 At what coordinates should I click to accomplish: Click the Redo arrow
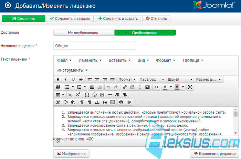click(x=116, y=87)
